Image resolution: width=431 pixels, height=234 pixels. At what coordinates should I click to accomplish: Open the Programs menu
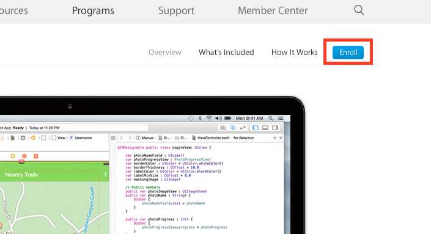[x=93, y=10]
